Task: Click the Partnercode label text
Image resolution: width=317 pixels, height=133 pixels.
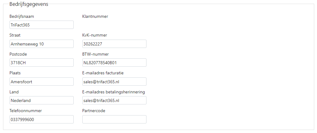Action: pos(94,111)
